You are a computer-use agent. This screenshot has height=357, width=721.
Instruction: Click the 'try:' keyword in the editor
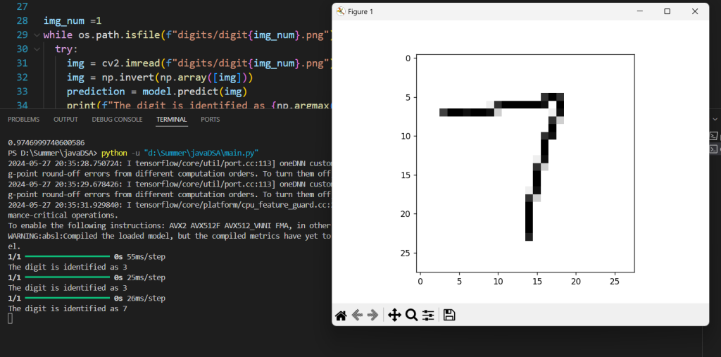(x=67, y=49)
